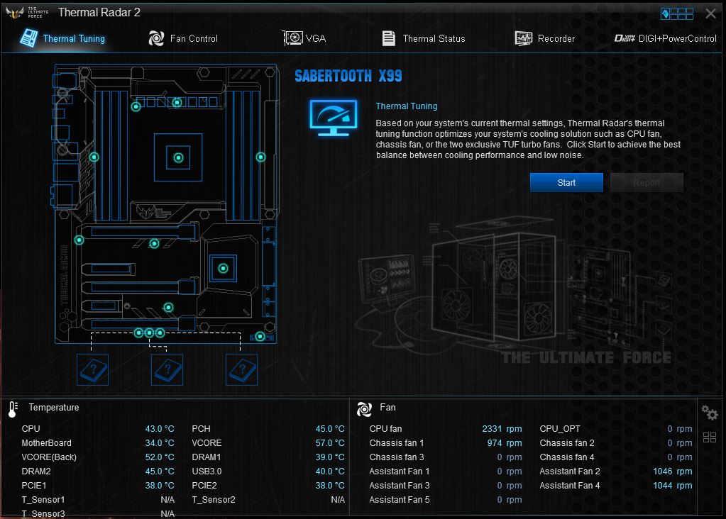
Task: Click T_Sensor2 label
Action: [214, 500]
